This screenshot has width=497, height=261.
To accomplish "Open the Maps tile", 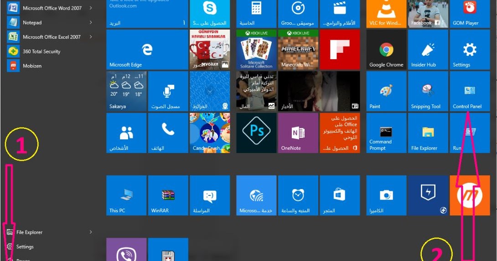I will click(210, 91).
